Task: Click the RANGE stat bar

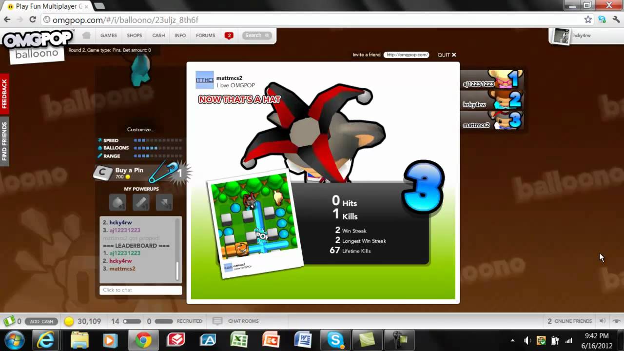Action: click(157, 156)
